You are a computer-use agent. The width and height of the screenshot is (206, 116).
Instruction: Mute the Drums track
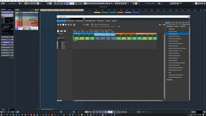point(59,45)
